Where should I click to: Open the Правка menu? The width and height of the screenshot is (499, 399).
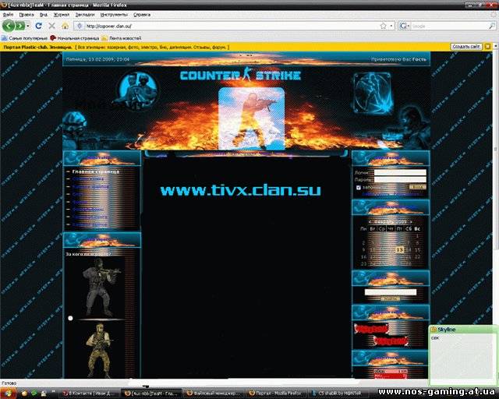click(27, 15)
